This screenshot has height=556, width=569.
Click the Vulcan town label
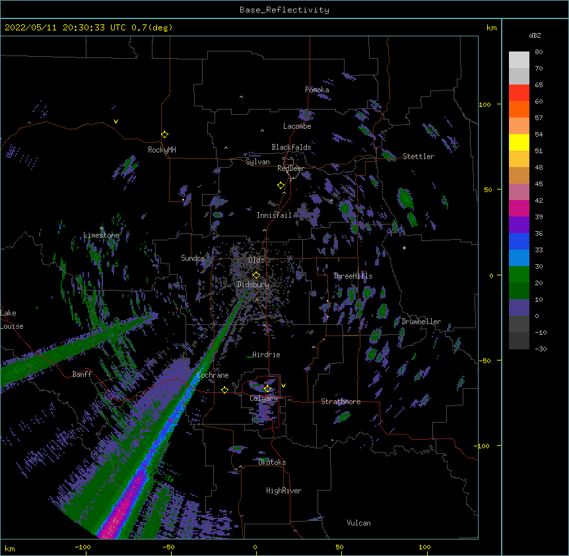(358, 523)
